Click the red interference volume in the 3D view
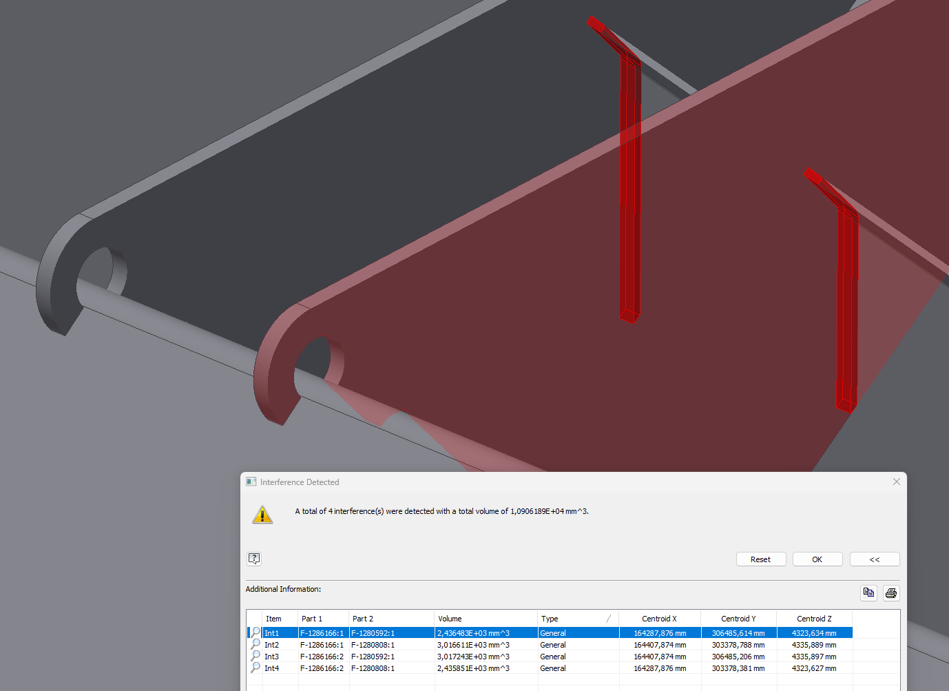949x691 pixels. 631,207
